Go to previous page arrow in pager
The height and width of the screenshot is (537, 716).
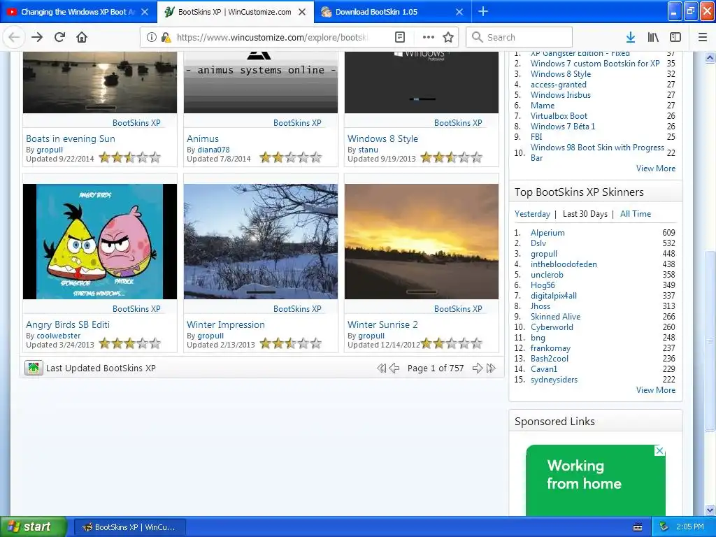[x=394, y=368]
